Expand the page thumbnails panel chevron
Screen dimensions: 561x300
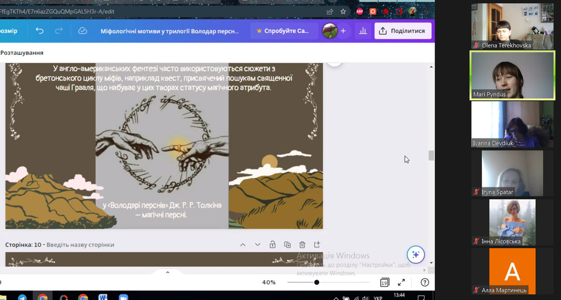point(168,273)
